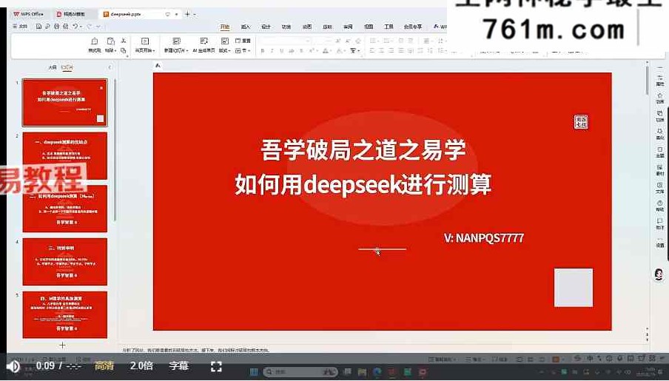Open the new tab plus button
Screen dimensions: 669x381
pyautogui.click(x=187, y=14)
